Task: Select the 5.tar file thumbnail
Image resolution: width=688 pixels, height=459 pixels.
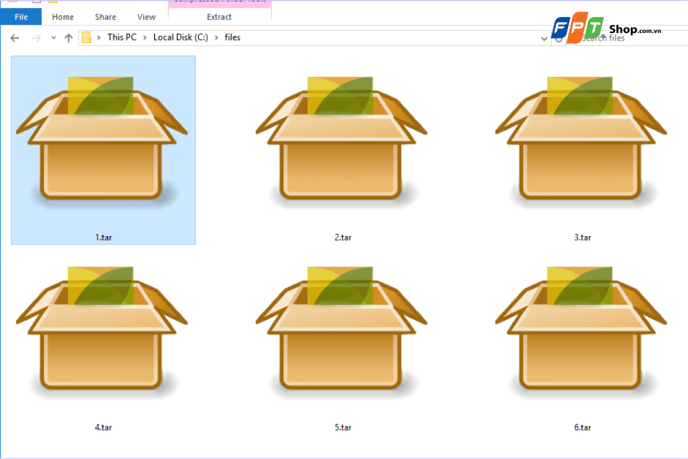Action: pos(342,330)
